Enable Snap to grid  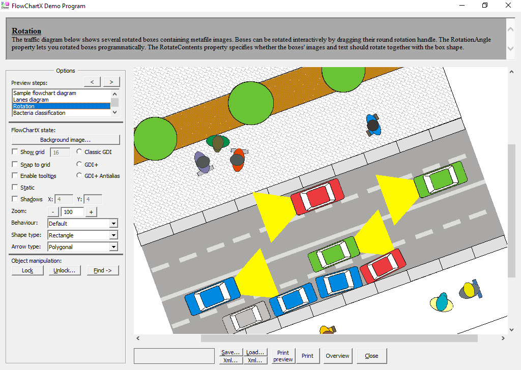click(15, 164)
